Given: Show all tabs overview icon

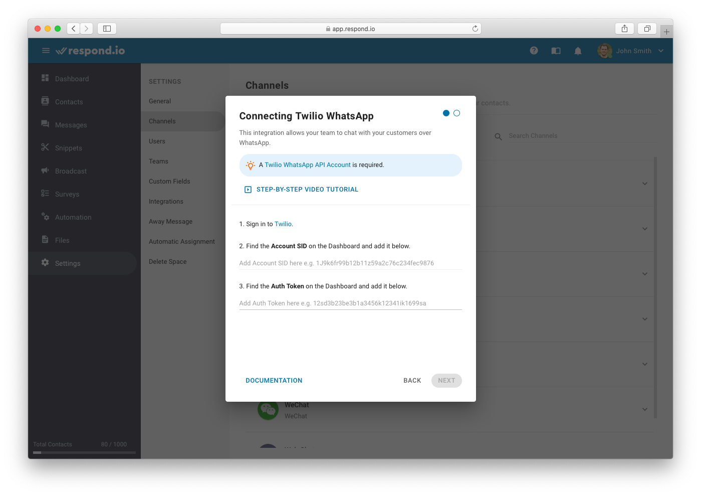Looking at the screenshot, I should [x=647, y=29].
